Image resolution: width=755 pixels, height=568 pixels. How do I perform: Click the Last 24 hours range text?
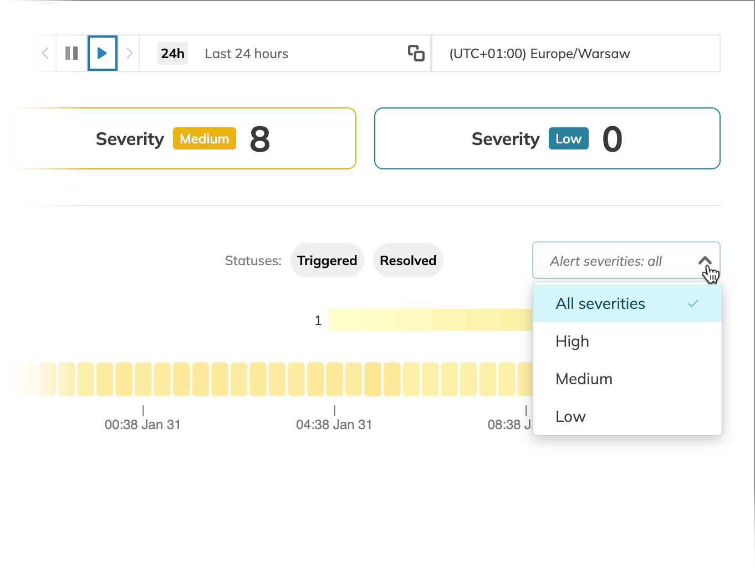click(x=247, y=54)
